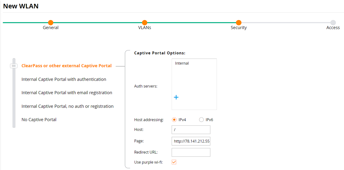Image resolution: width=344 pixels, height=170 pixels.
Task: Switch to the Access step label
Action: 333,28
